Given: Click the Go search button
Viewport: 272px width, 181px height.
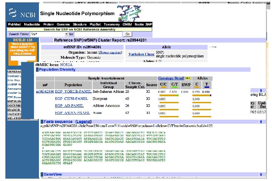Looking at the screenshot, I should pos(128,34).
